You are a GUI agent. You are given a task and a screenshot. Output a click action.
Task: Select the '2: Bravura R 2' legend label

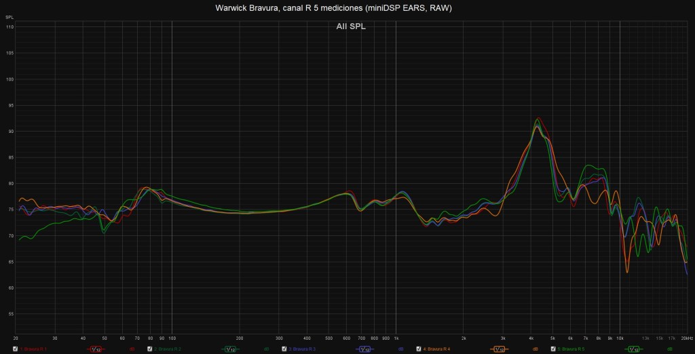pyautogui.click(x=169, y=349)
